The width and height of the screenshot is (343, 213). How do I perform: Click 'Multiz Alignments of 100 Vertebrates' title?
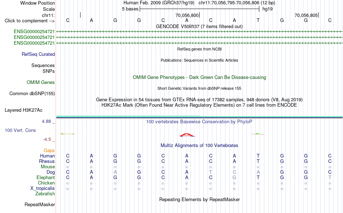[199, 146]
